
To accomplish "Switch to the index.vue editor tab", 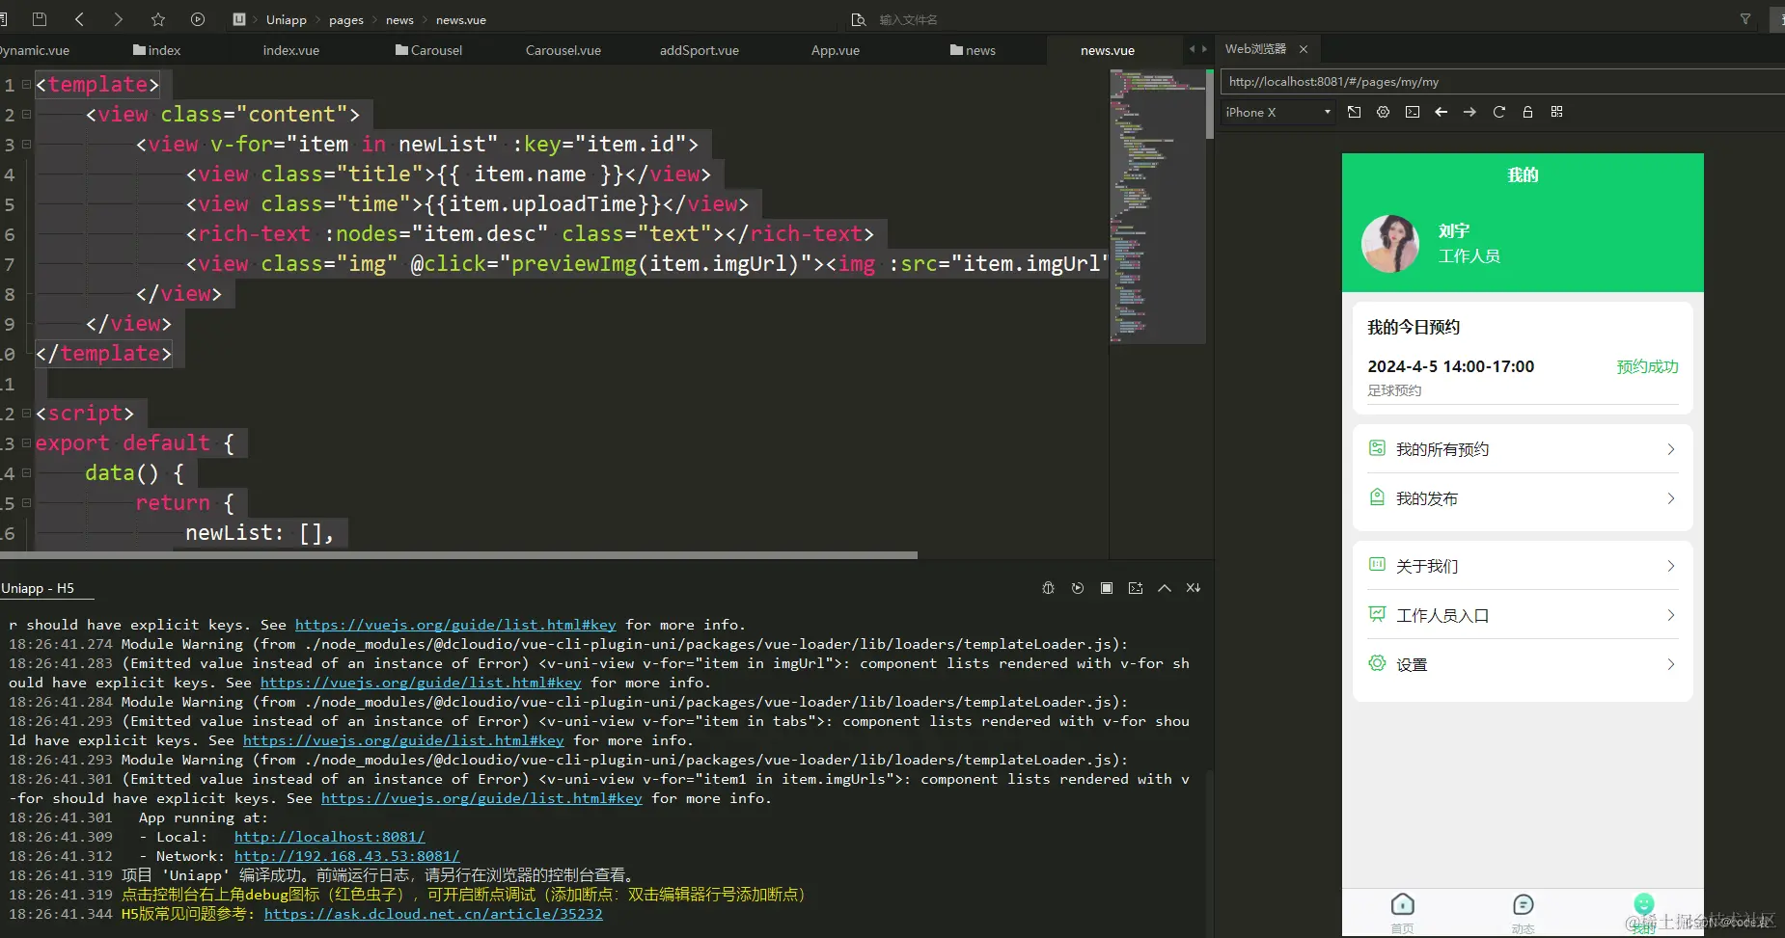I will pos(290,50).
